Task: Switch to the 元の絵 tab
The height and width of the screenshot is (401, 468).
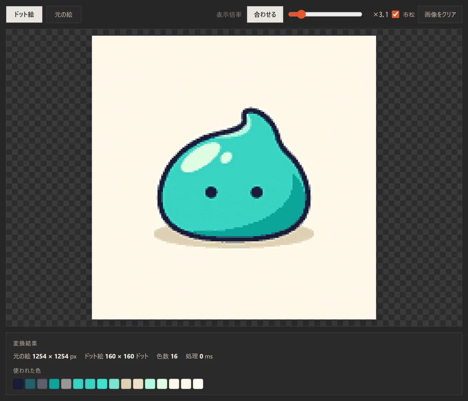Action: (64, 14)
